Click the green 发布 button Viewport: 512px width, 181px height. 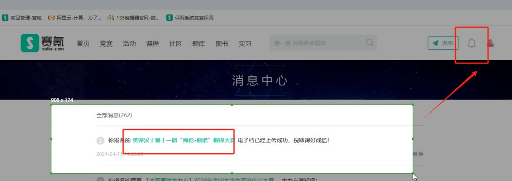pyautogui.click(x=443, y=43)
